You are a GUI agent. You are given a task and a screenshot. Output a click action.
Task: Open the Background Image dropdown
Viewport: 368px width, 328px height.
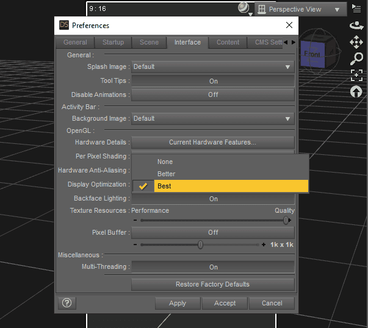[213, 119]
